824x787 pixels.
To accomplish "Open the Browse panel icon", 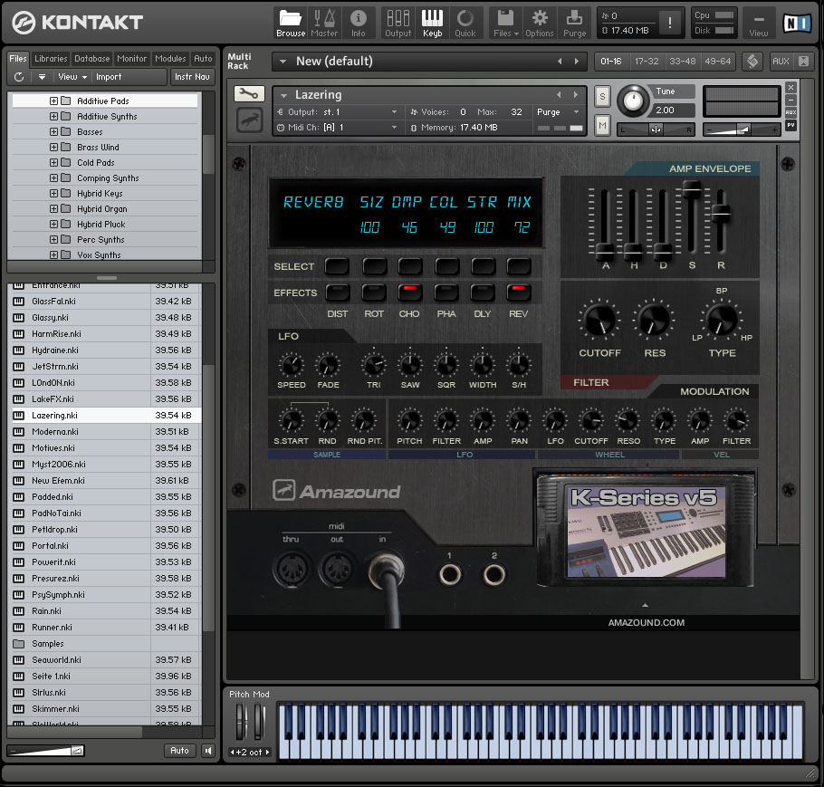I will pyautogui.click(x=291, y=24).
